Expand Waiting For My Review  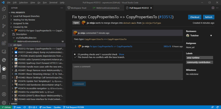click(11, 20)
